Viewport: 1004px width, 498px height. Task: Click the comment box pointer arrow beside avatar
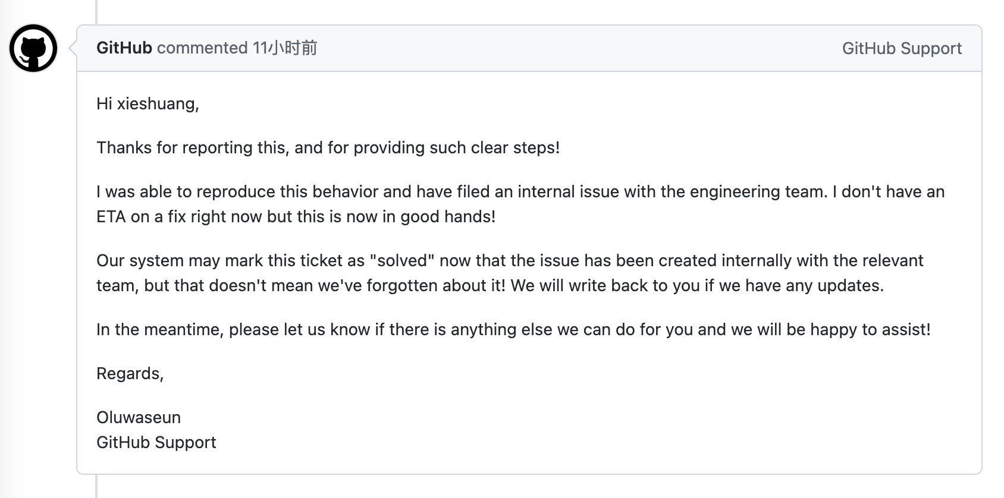tap(73, 48)
